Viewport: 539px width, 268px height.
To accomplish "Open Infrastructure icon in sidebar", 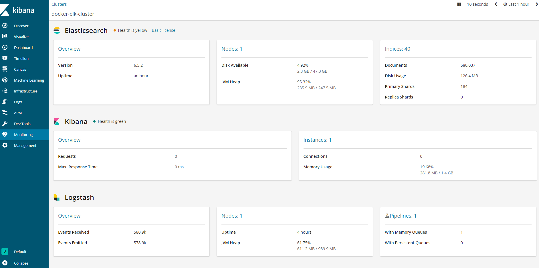I will tap(5, 91).
